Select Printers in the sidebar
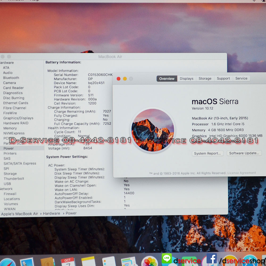Image resolution: width=266 pixels, height=266 pixels. click(x=10, y=153)
